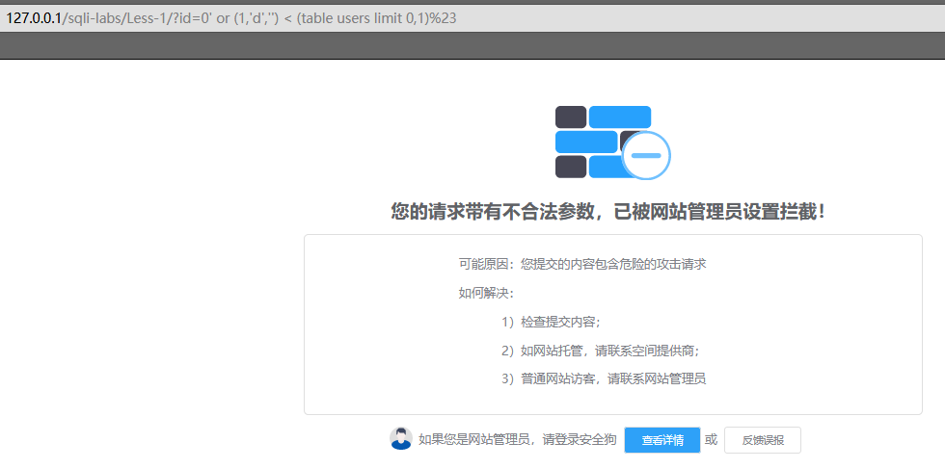Click the heading 您的请求带有不合法参数

607,212
